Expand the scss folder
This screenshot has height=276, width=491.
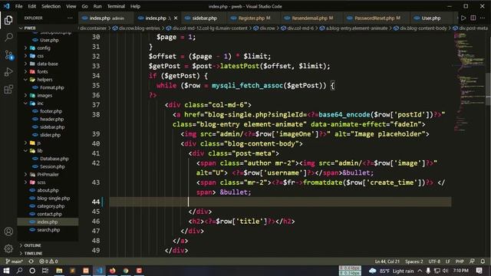41,182
